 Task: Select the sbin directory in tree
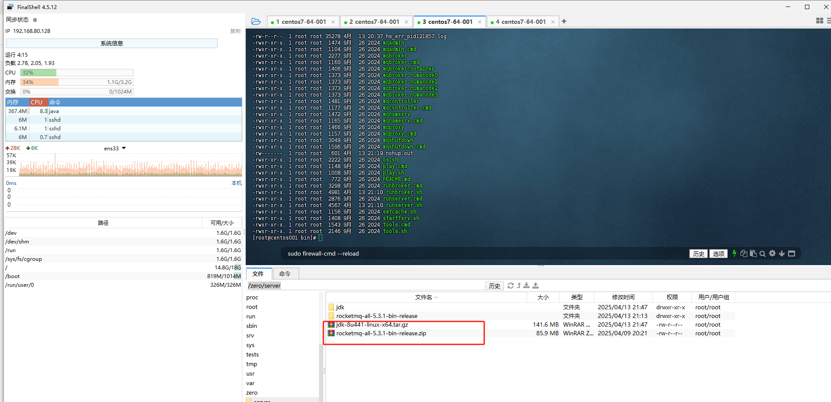point(252,326)
